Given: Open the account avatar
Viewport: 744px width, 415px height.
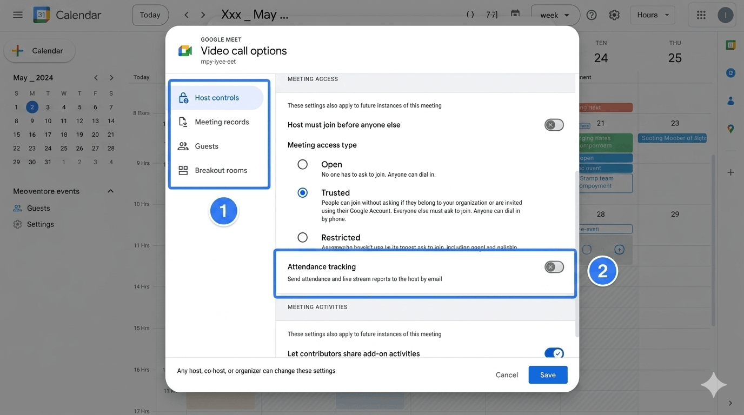Looking at the screenshot, I should tap(726, 15).
